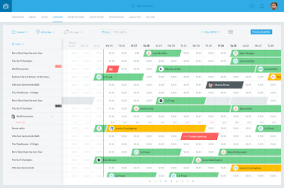Open the No tags dropdown
This screenshot has width=284, height=188.
click(73, 32)
